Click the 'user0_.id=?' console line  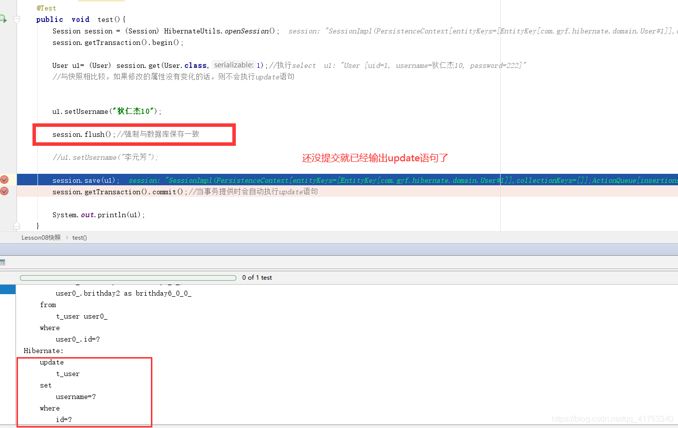click(x=77, y=339)
